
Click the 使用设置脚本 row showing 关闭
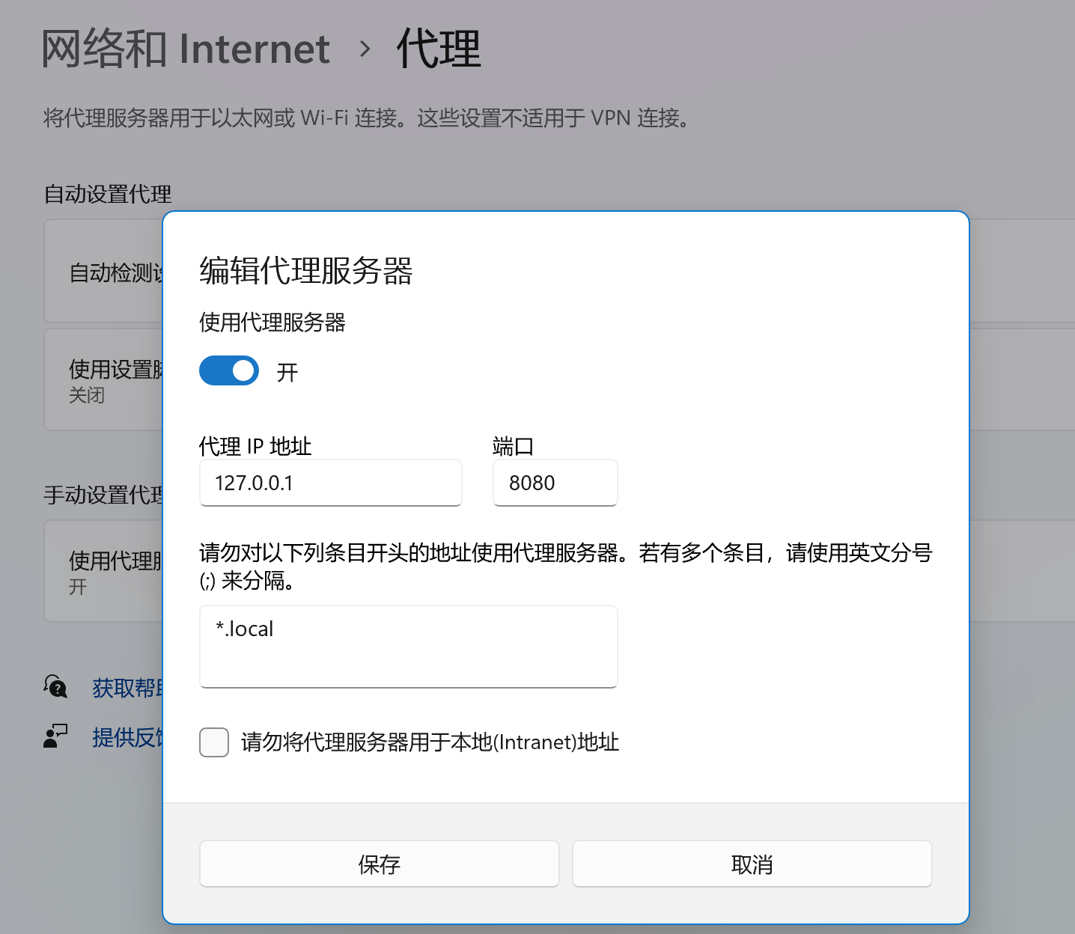click(x=104, y=379)
